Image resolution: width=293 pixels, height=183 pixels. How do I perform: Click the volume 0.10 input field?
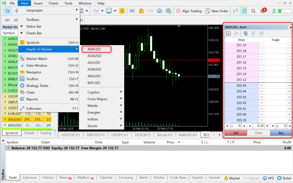coord(259,126)
